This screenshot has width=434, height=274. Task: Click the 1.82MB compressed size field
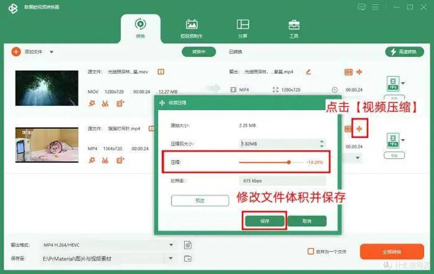point(279,144)
